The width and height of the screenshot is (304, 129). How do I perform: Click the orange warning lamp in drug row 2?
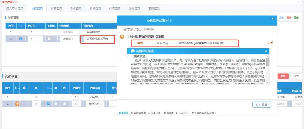[17, 104]
